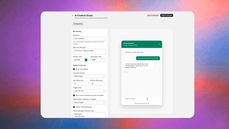The height and width of the screenshot is (129, 229).
Task: Publish the changes
Action: pyautogui.click(x=166, y=15)
